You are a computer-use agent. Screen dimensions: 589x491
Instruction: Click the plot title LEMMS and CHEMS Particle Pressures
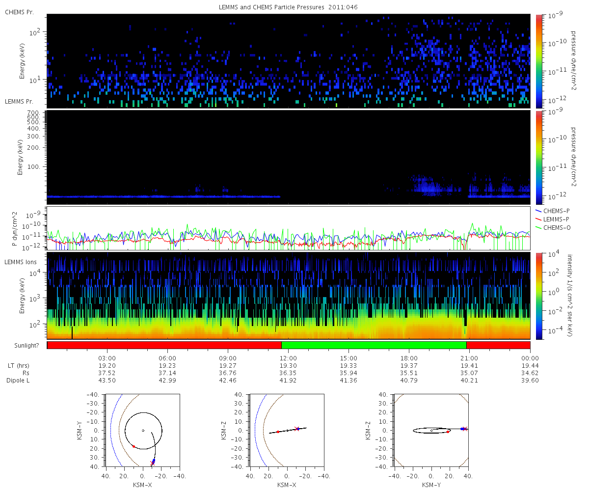[x=289, y=7]
